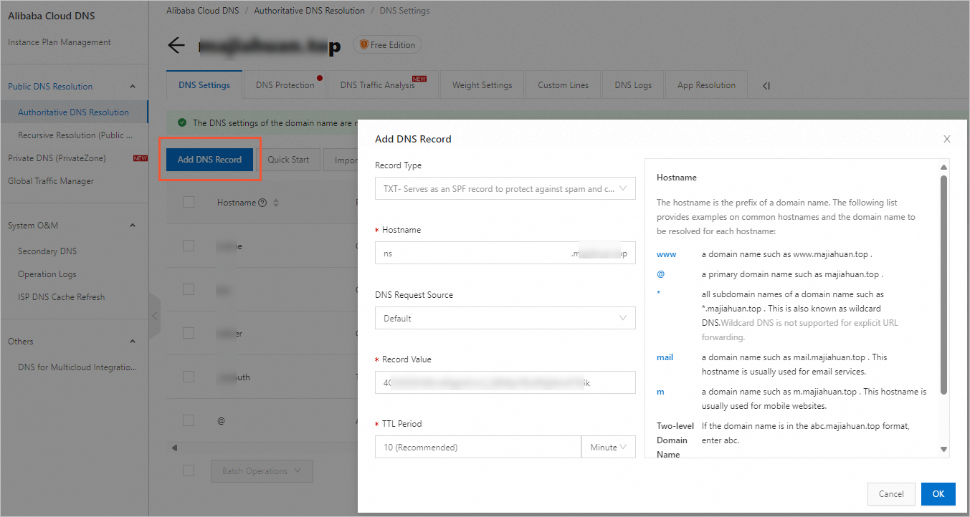Open the mail hostname example link
This screenshot has width=970, height=517.
coord(664,357)
